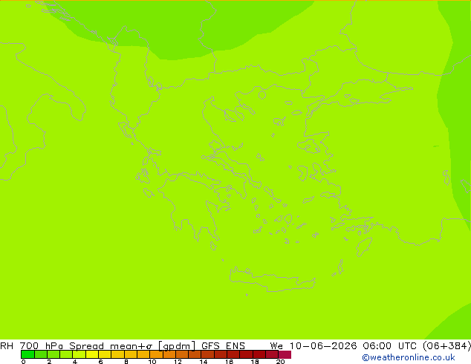Select the legend color for 13 to 14

[x=195, y=354]
